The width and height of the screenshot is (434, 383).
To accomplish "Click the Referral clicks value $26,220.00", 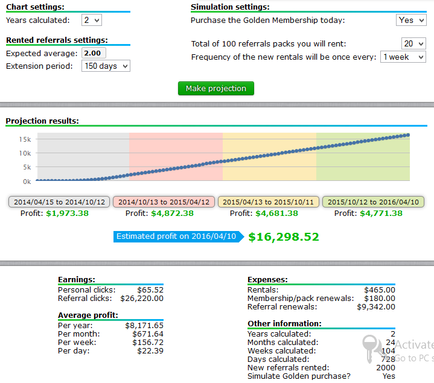I will click(142, 299).
